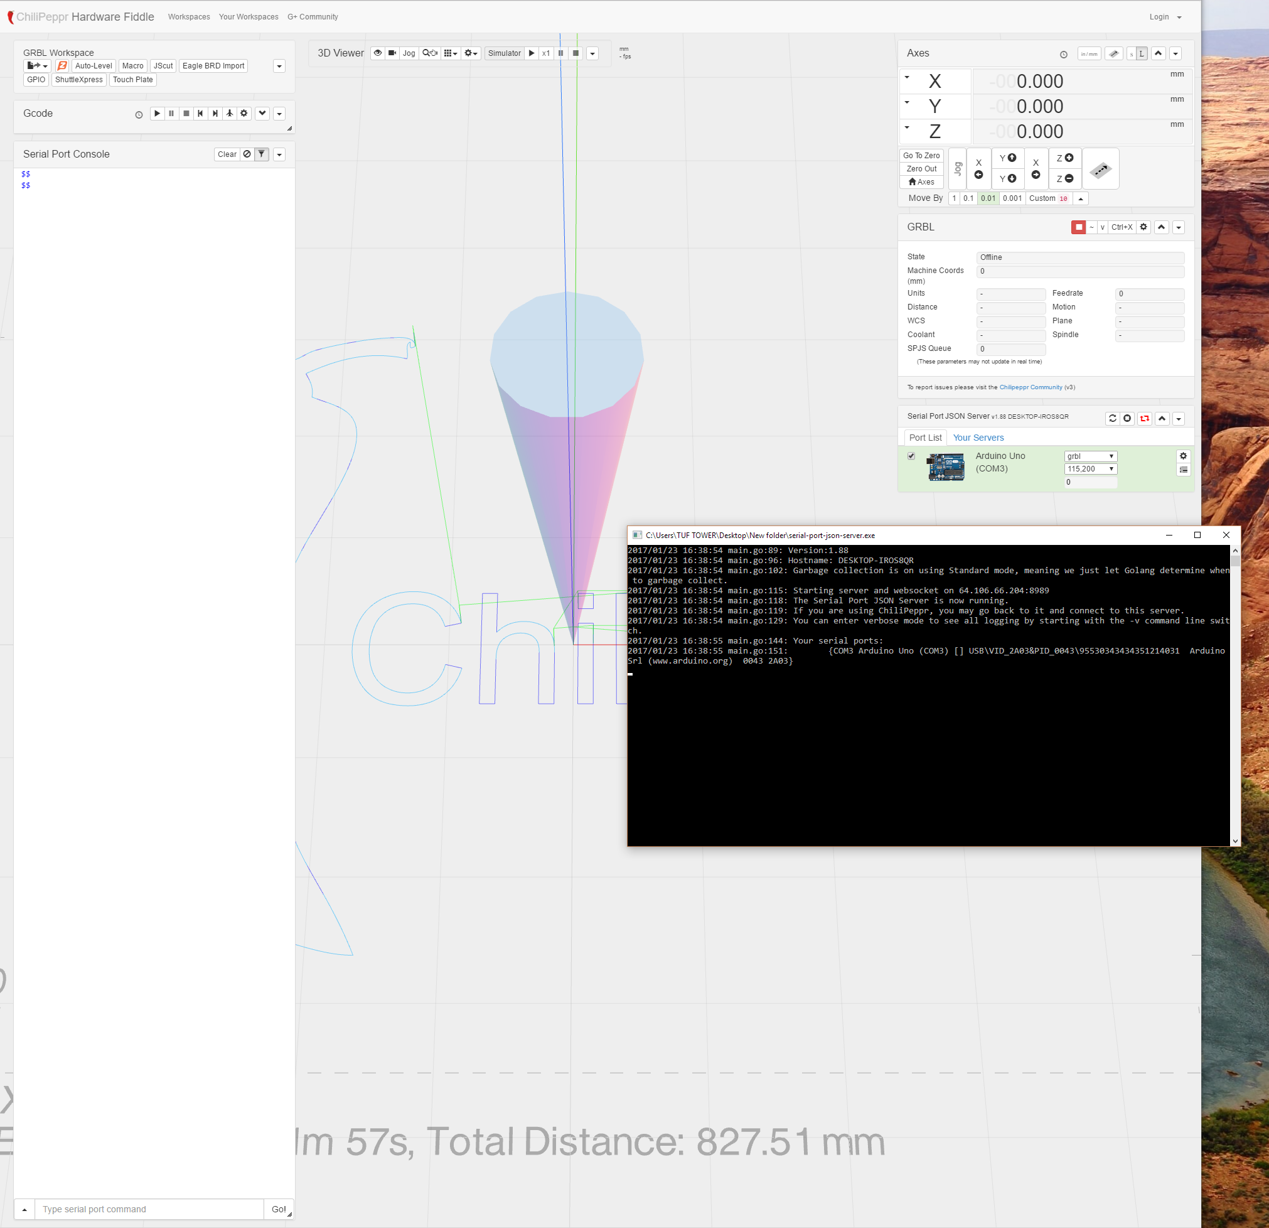
Task: Click the refresh port list icon
Action: (1112, 418)
